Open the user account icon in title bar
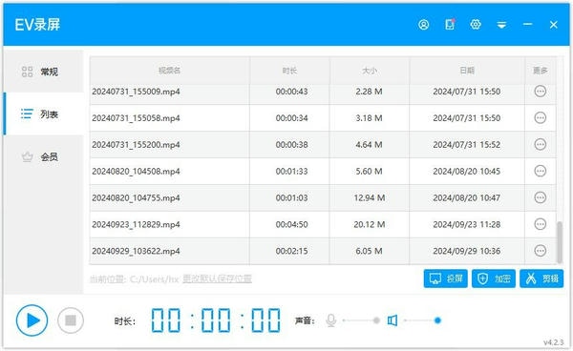 point(423,25)
